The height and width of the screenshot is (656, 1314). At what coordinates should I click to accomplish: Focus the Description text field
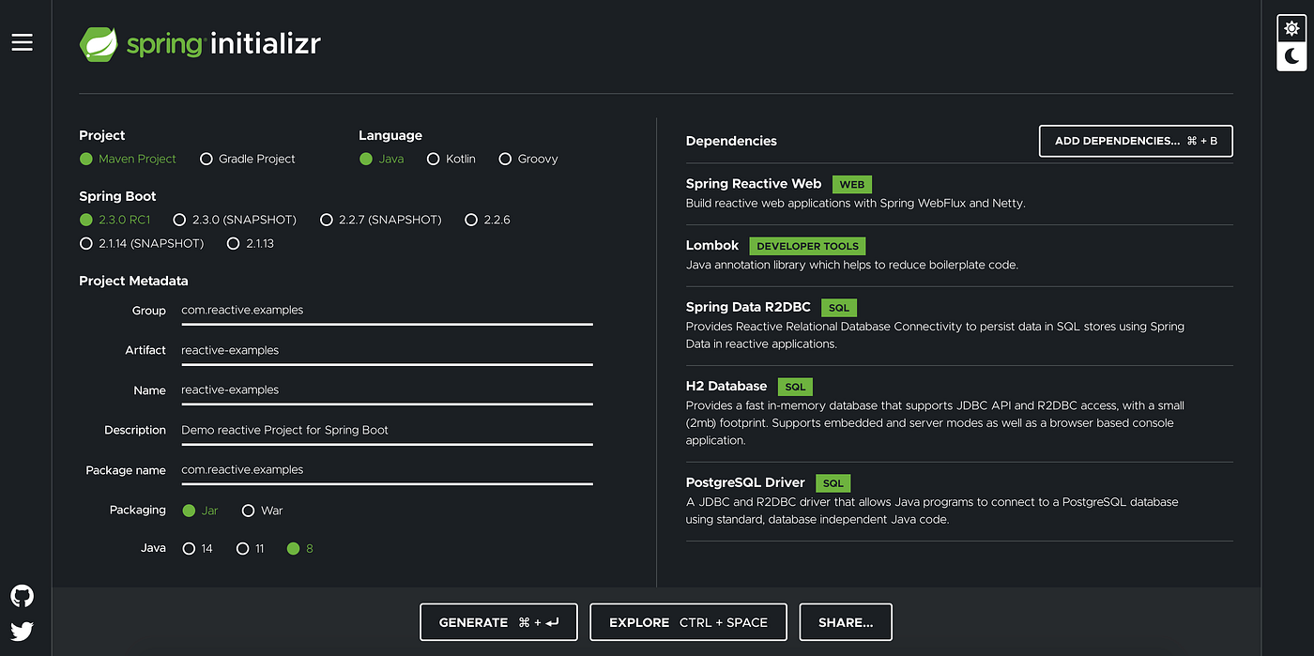click(387, 431)
